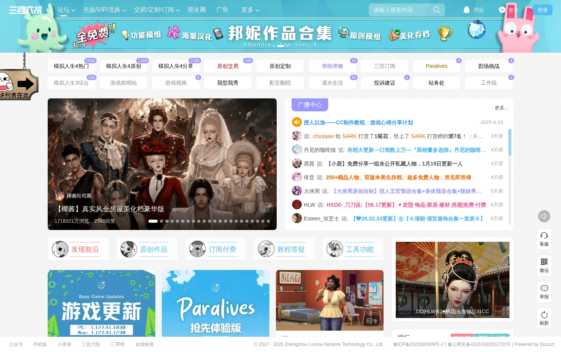Jump to the last carousel dot
Image resolution: width=561 pixels, height=352 pixels.
coord(268,221)
